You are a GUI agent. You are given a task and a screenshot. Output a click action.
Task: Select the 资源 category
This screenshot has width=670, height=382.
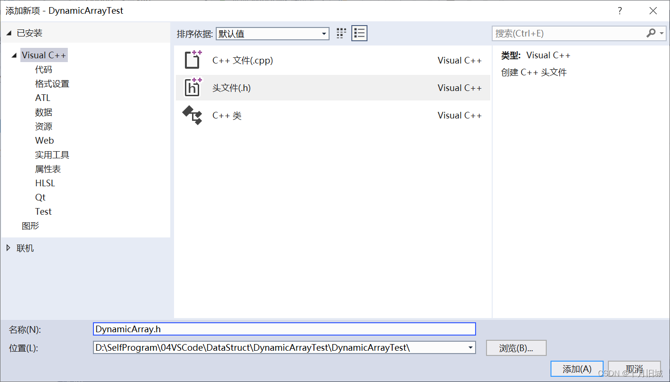pos(44,127)
